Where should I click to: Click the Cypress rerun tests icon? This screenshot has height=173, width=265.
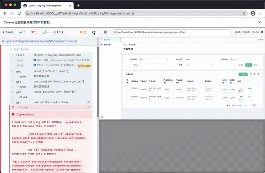tap(94, 32)
